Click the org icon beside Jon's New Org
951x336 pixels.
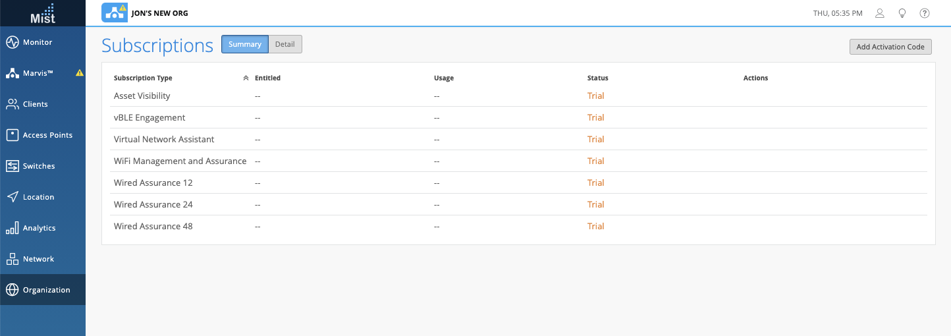pos(115,13)
